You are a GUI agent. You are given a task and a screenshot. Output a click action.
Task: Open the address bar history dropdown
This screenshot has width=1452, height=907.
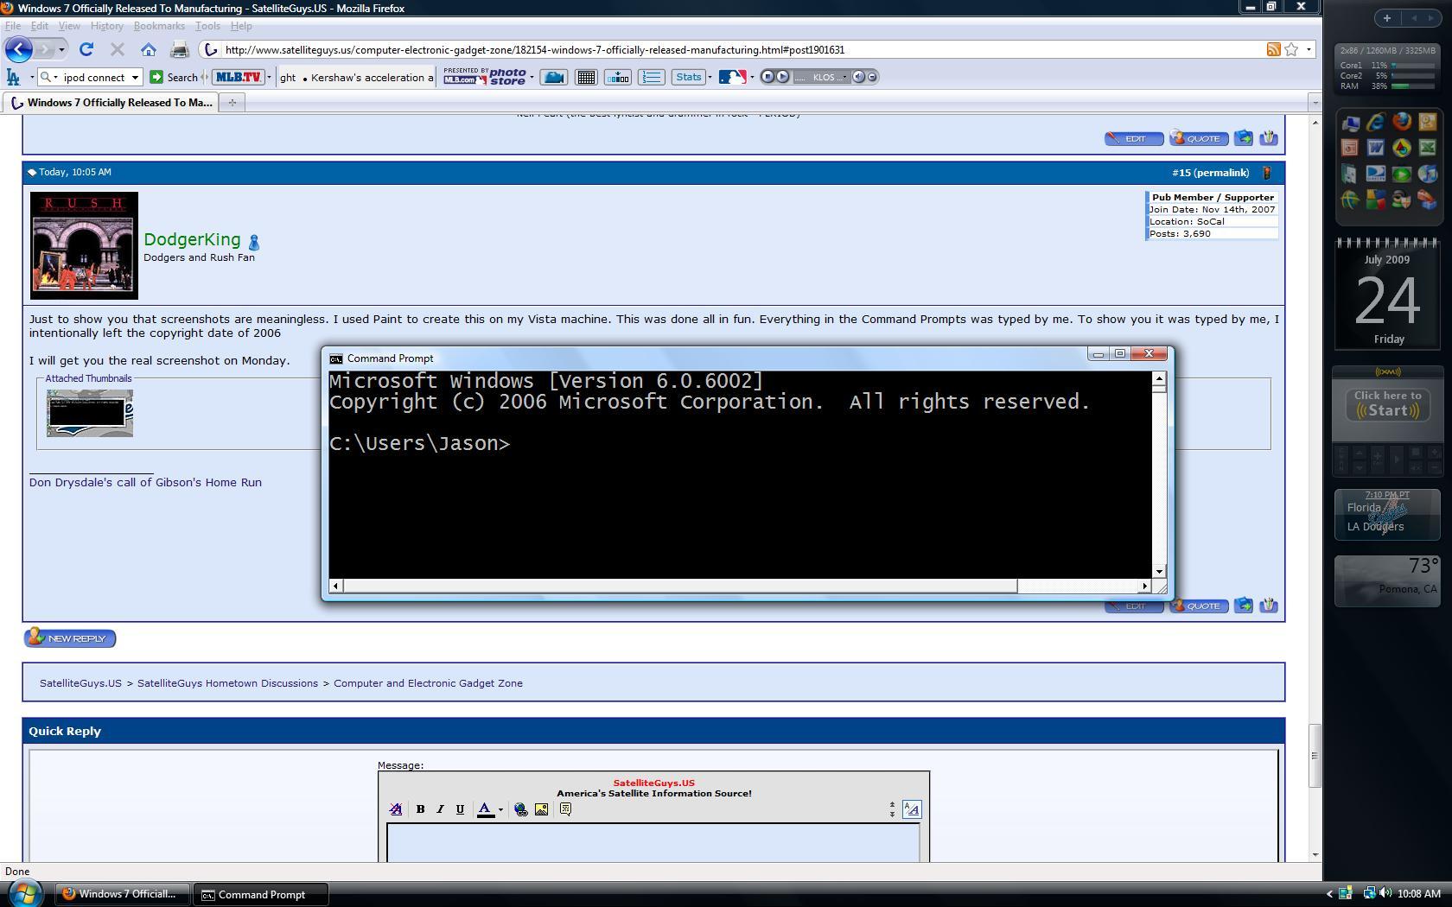coord(1309,49)
